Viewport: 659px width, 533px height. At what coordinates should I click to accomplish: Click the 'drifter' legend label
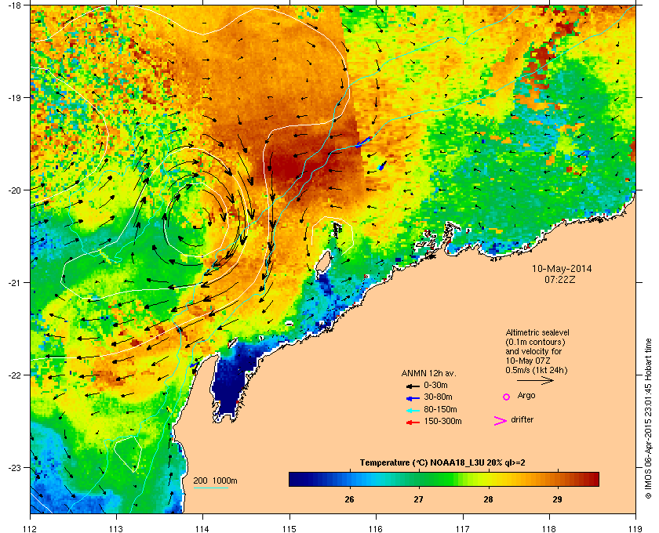coord(522,419)
